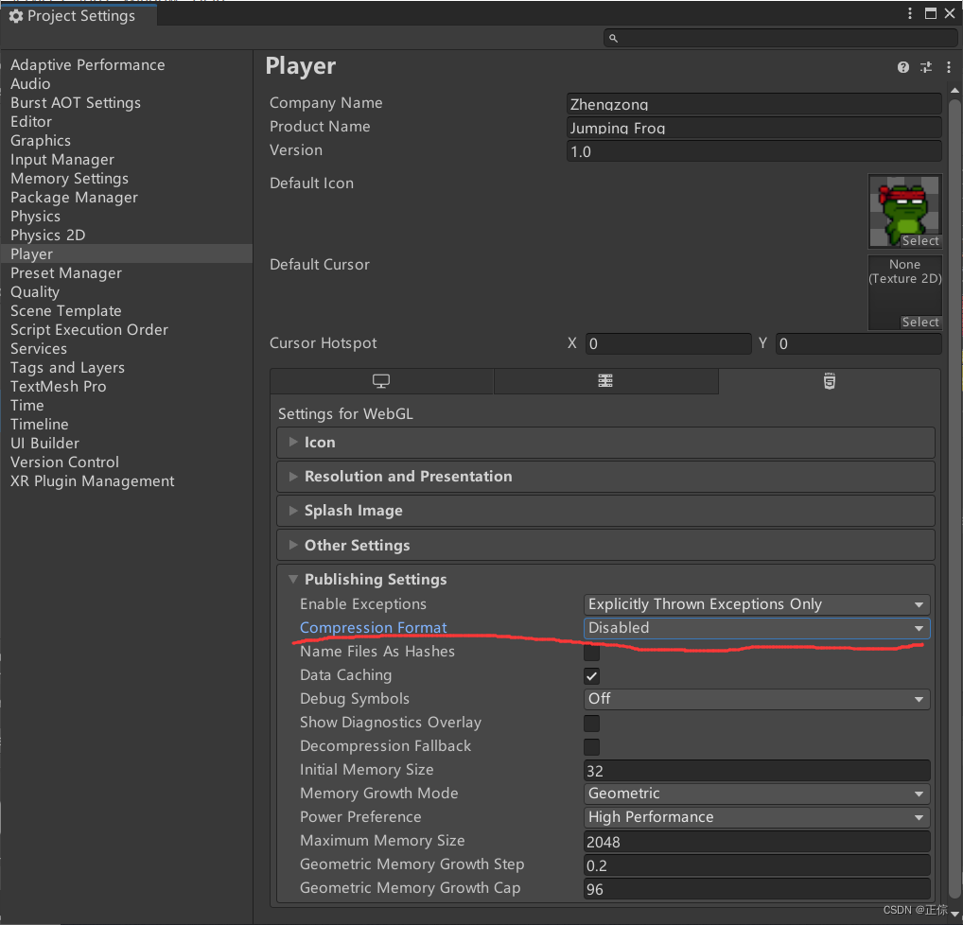Click the Project Settings gear icon
963x925 pixels.
tap(16, 16)
